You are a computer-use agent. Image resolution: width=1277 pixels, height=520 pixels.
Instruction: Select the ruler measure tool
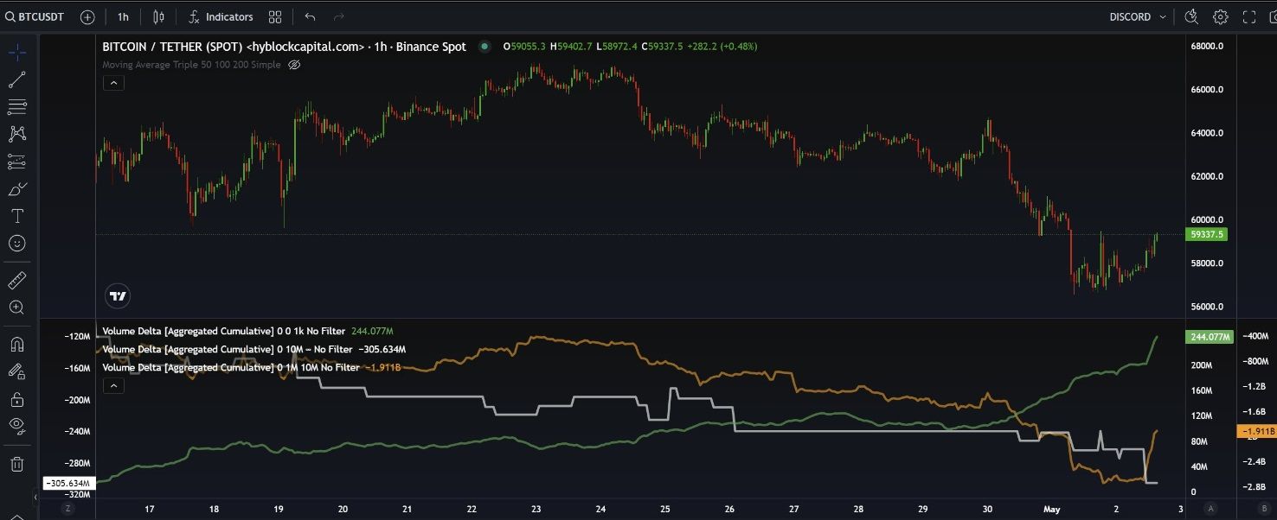click(16, 280)
